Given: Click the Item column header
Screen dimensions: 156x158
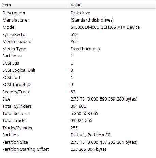Looking at the screenshot, I should (x=34, y=5).
